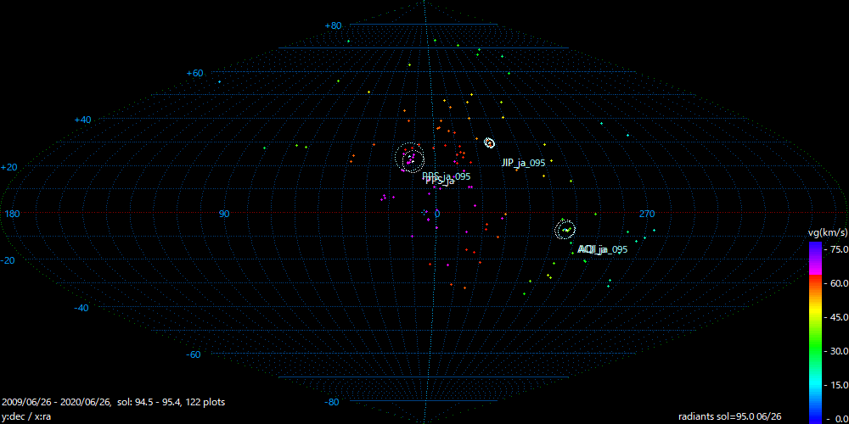This screenshot has height=424, width=849.
Task: Click the vg(km/s) velocity color scale bar
Action: 814,331
